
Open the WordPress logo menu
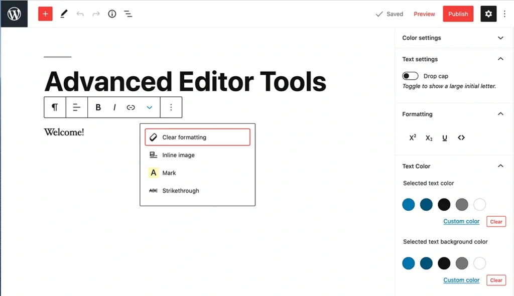tap(14, 14)
